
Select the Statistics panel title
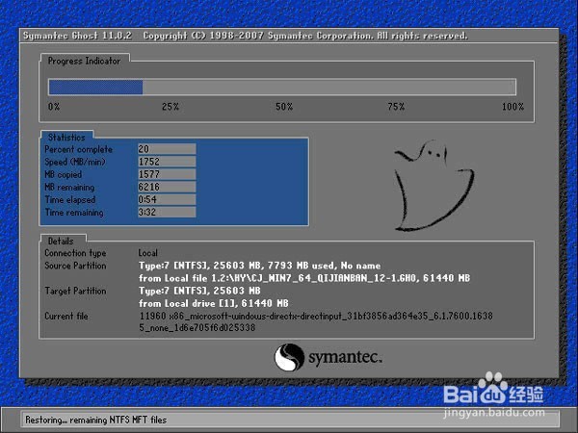tap(66, 137)
